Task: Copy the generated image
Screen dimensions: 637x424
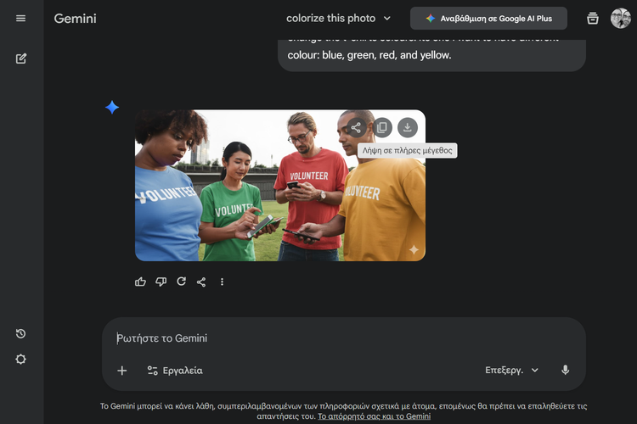Action: click(x=382, y=127)
